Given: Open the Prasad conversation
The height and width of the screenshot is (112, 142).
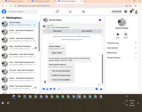Looking at the screenshot, I should click(19, 40).
